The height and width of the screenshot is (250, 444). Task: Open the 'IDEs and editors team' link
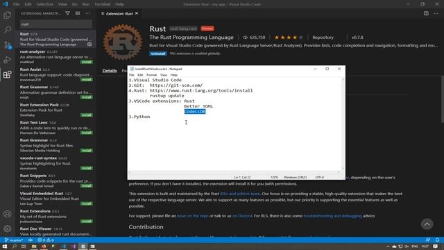[240, 194]
